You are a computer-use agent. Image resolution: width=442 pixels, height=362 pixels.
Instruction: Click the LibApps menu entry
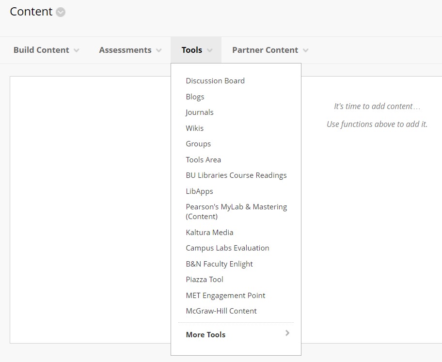tap(199, 191)
